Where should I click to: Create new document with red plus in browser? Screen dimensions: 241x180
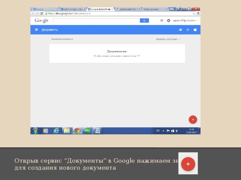coord(193,120)
